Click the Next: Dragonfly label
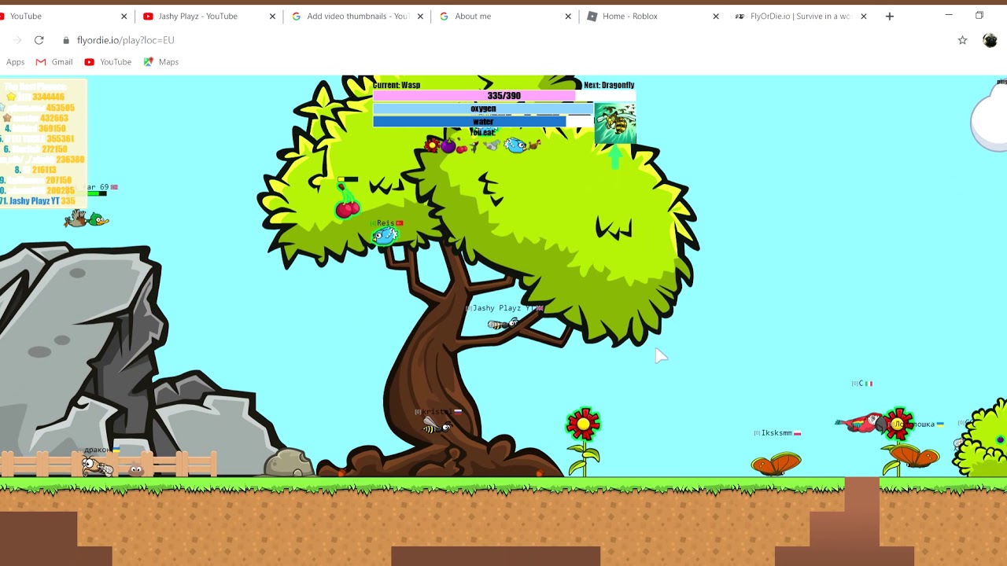Image resolution: width=1007 pixels, height=566 pixels. 609,85
